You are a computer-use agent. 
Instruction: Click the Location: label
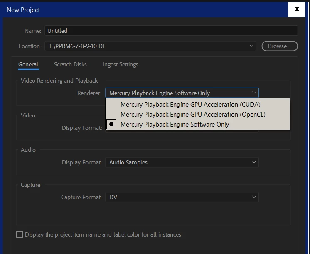(30, 46)
